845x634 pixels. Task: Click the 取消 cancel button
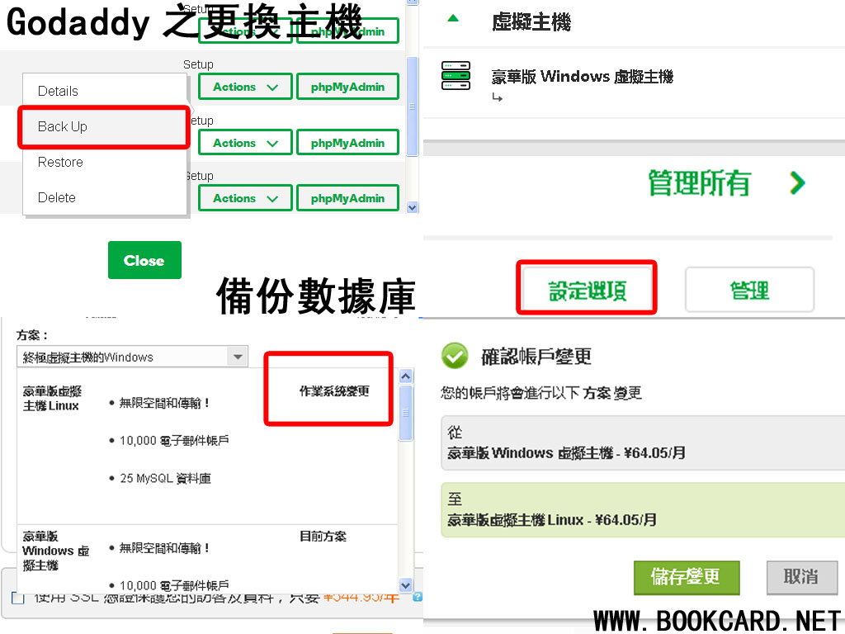[x=800, y=577]
